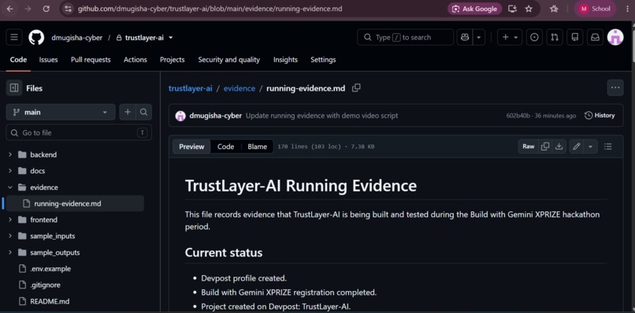Bookmark this page with star icon
Image resolution: width=635 pixels, height=313 pixels.
(529, 9)
